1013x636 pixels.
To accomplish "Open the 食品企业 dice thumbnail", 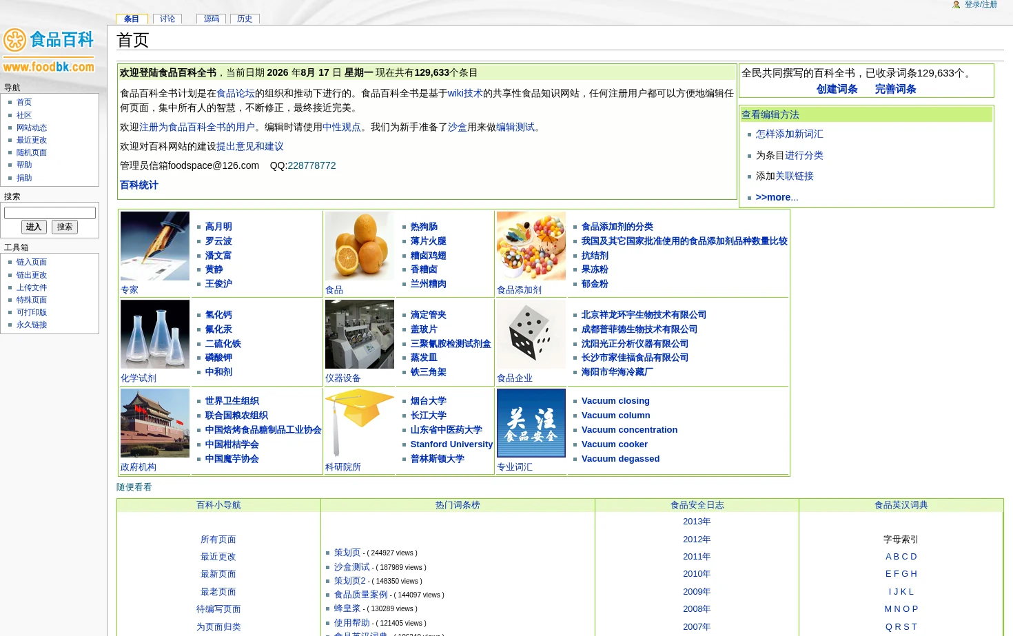I will [x=531, y=334].
